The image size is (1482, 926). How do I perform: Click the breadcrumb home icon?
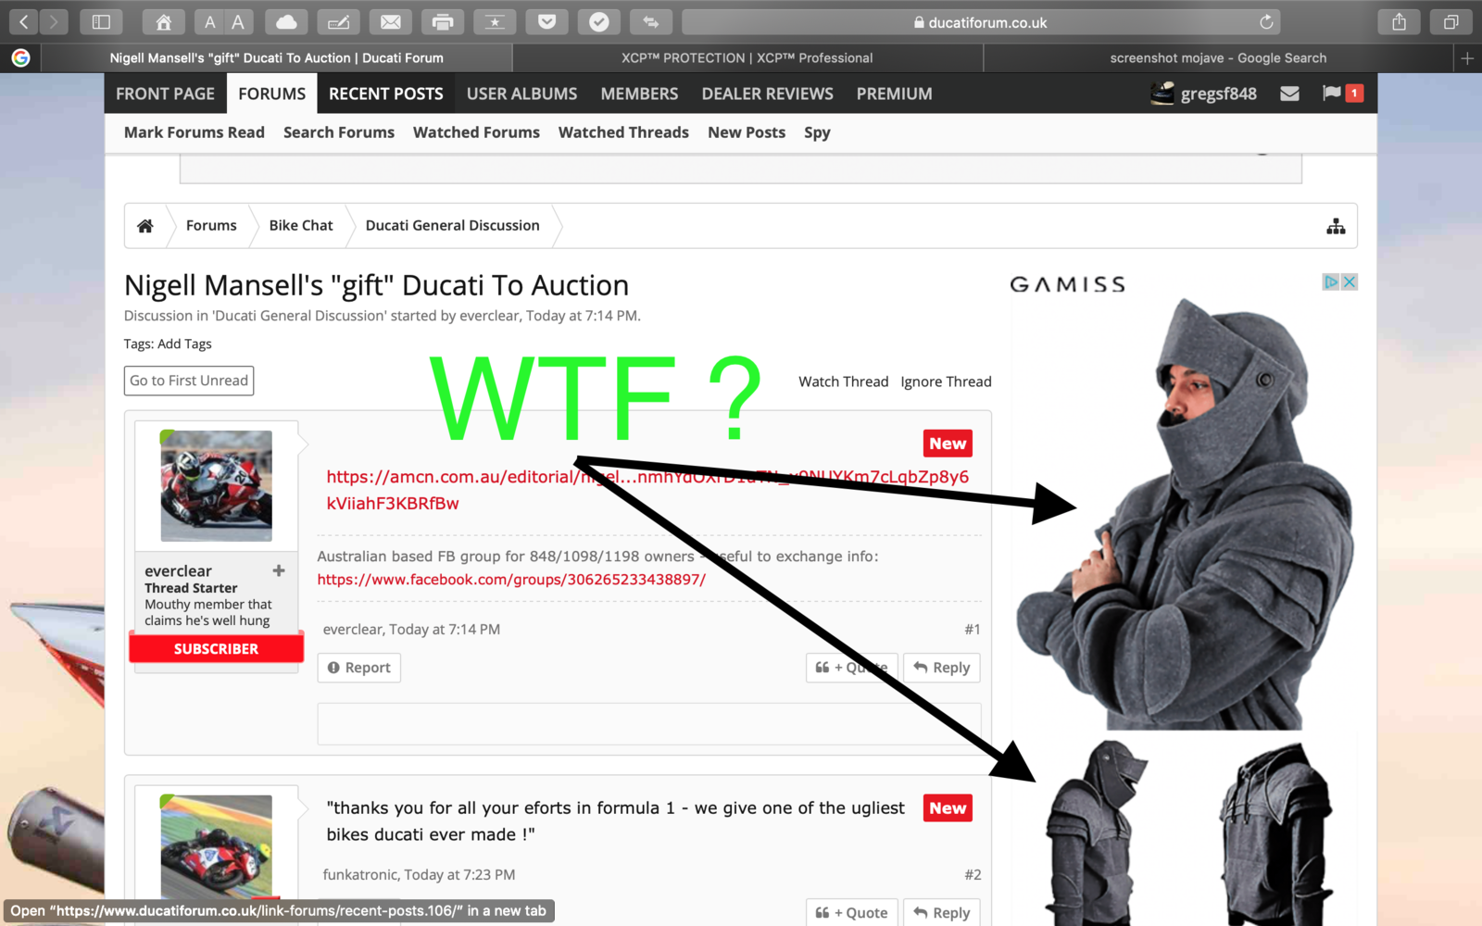pos(145,226)
